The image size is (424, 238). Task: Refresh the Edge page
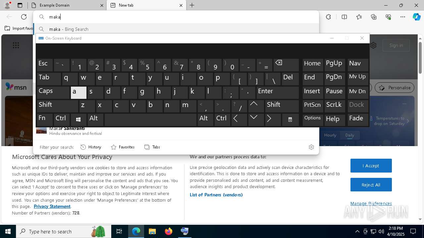coord(24,17)
